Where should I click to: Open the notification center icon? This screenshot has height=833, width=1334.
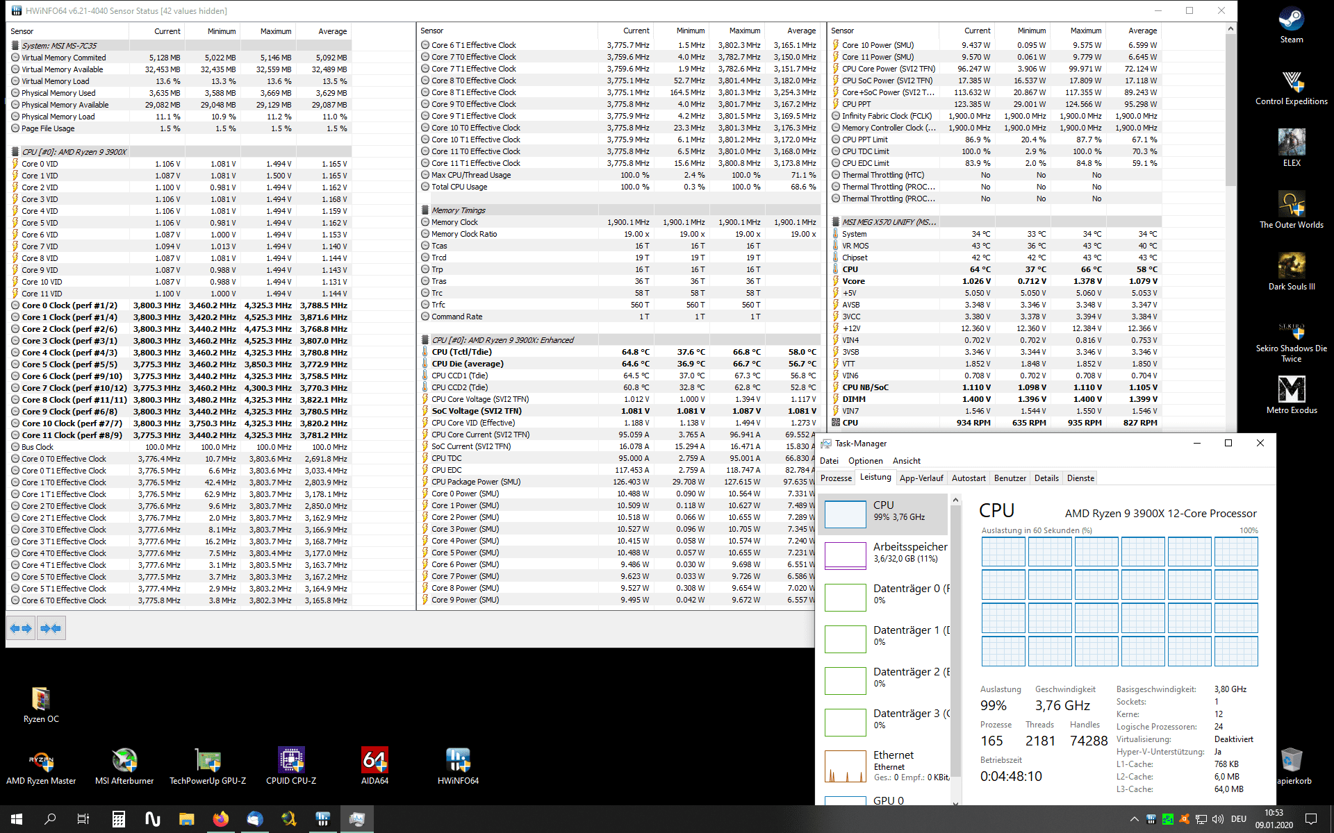point(1311,819)
